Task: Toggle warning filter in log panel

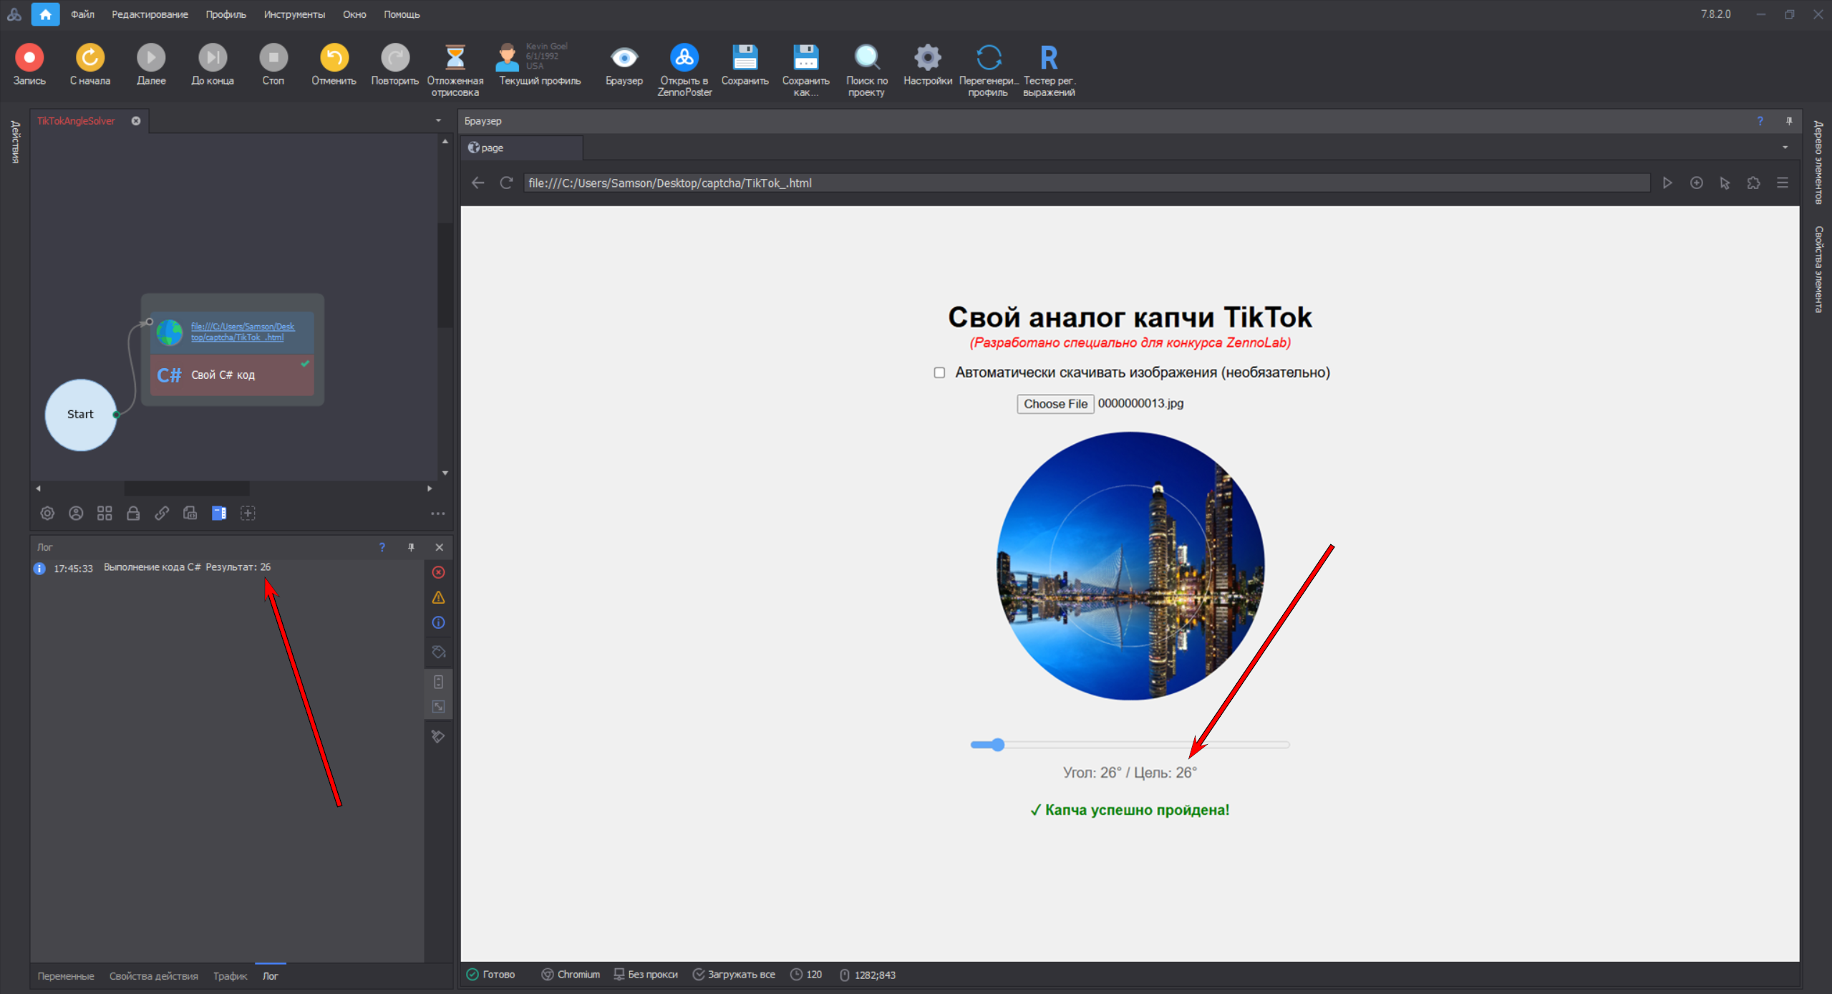Action: 439,597
